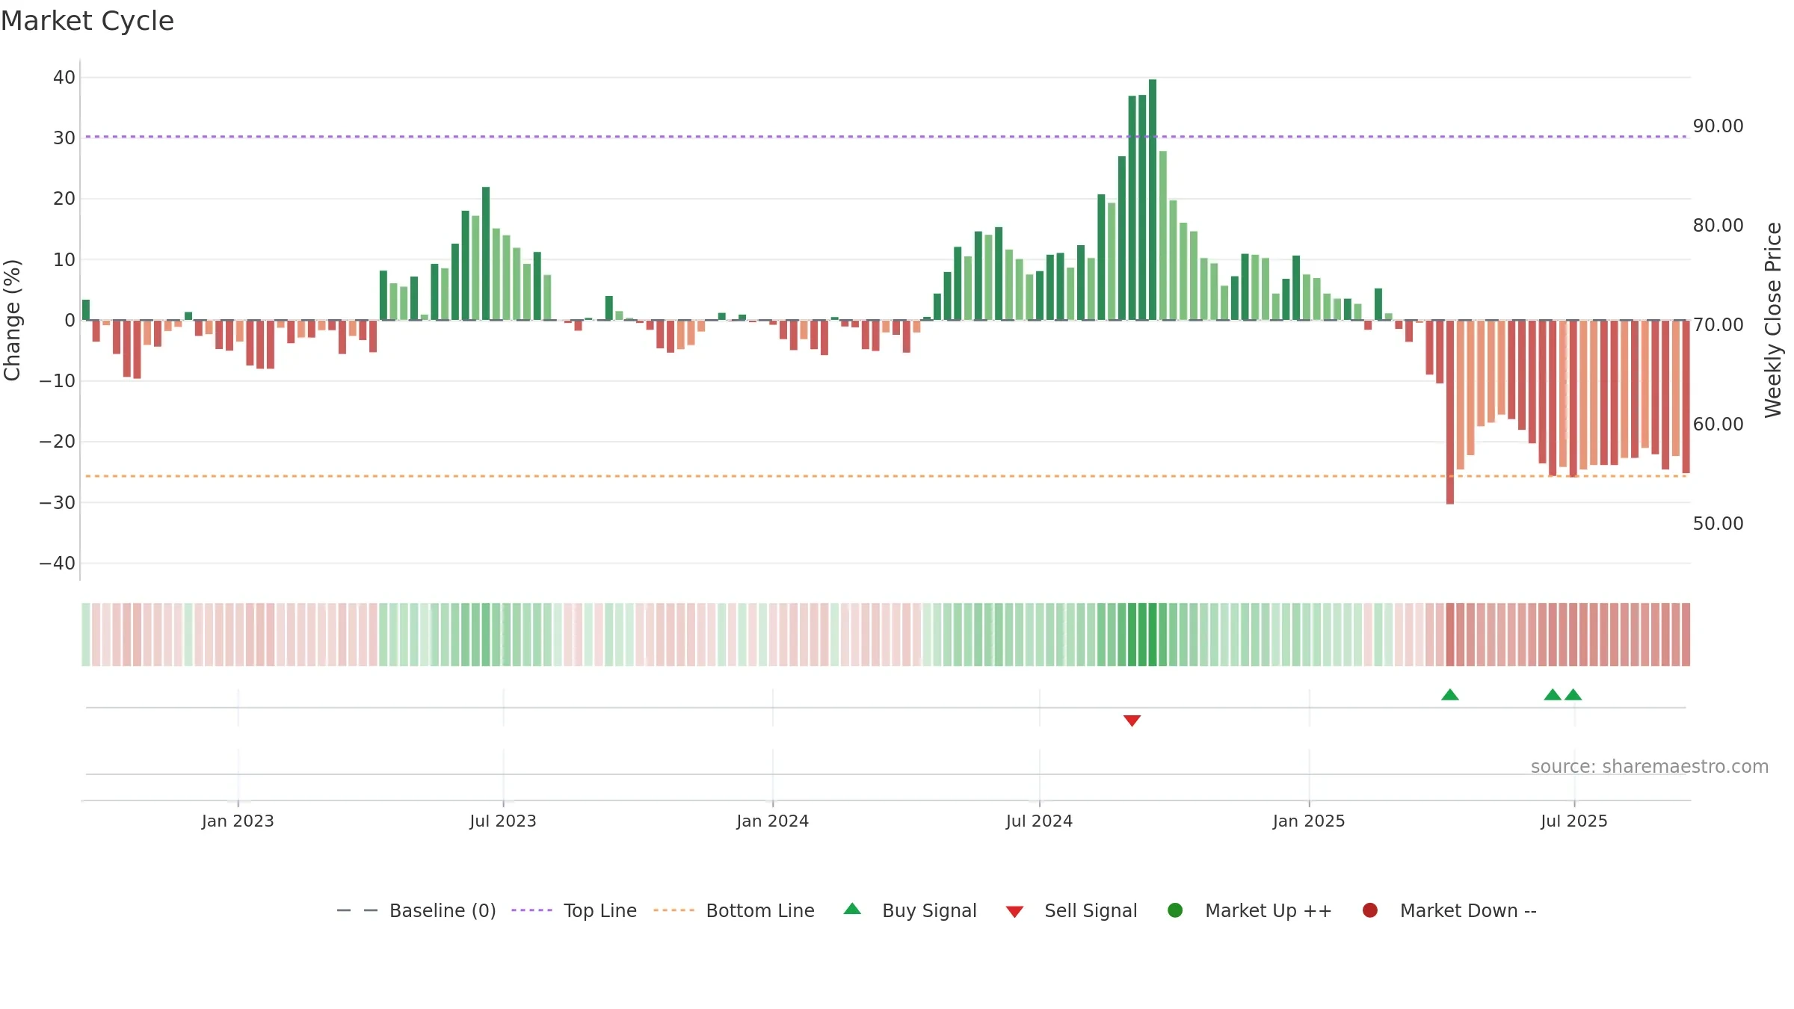1794x1009 pixels.
Task: Click the first green buy signal marker in 2025
Action: [x=1450, y=694]
